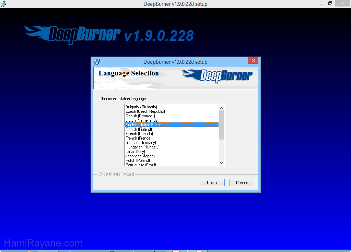Screen dimensions: 351x252
Task: Cancel the installation wizard
Action: click(242, 183)
